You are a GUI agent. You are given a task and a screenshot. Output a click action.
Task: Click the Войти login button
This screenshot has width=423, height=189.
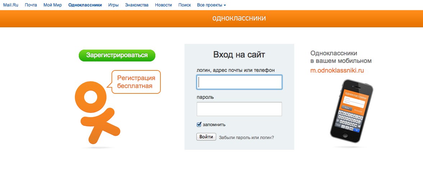[x=206, y=137]
